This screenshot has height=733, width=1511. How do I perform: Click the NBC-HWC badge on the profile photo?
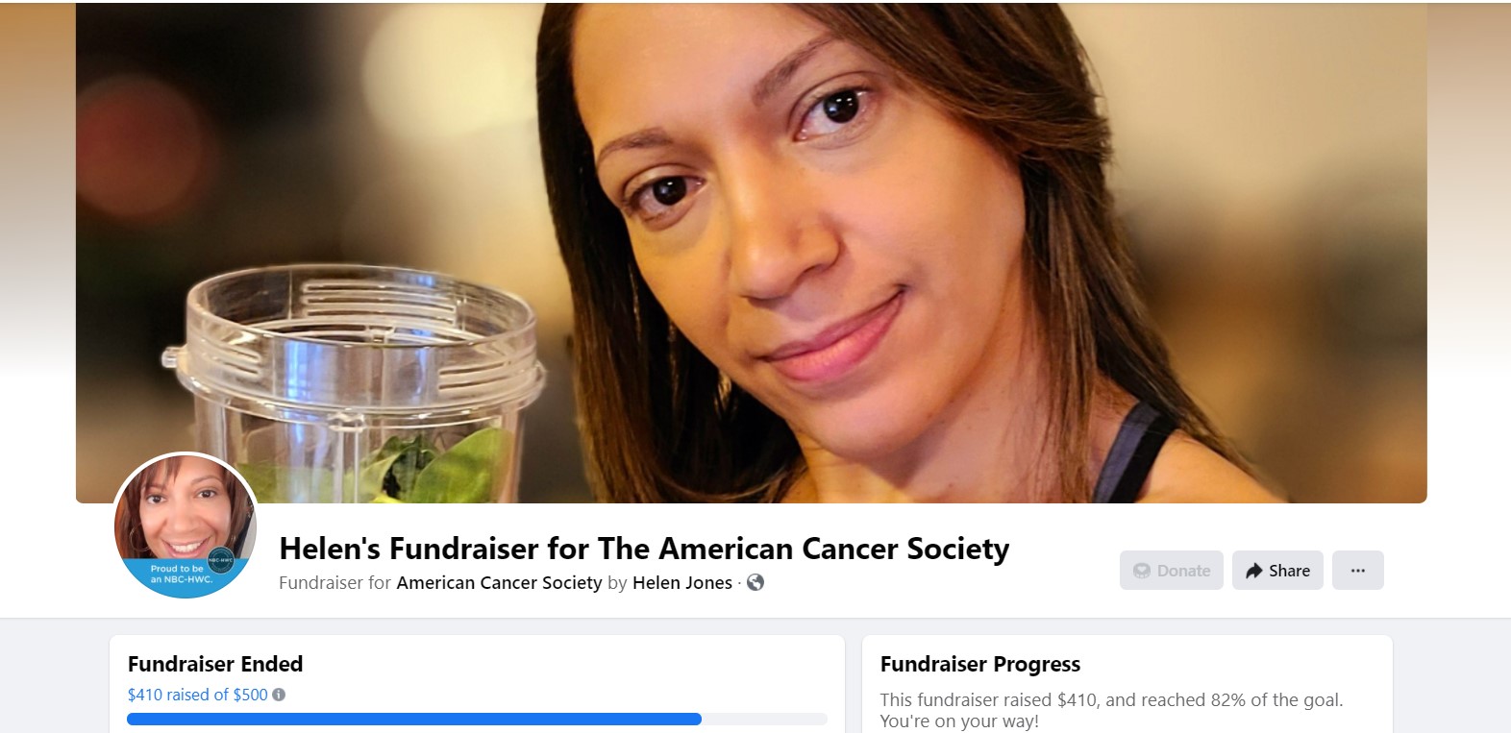(221, 559)
